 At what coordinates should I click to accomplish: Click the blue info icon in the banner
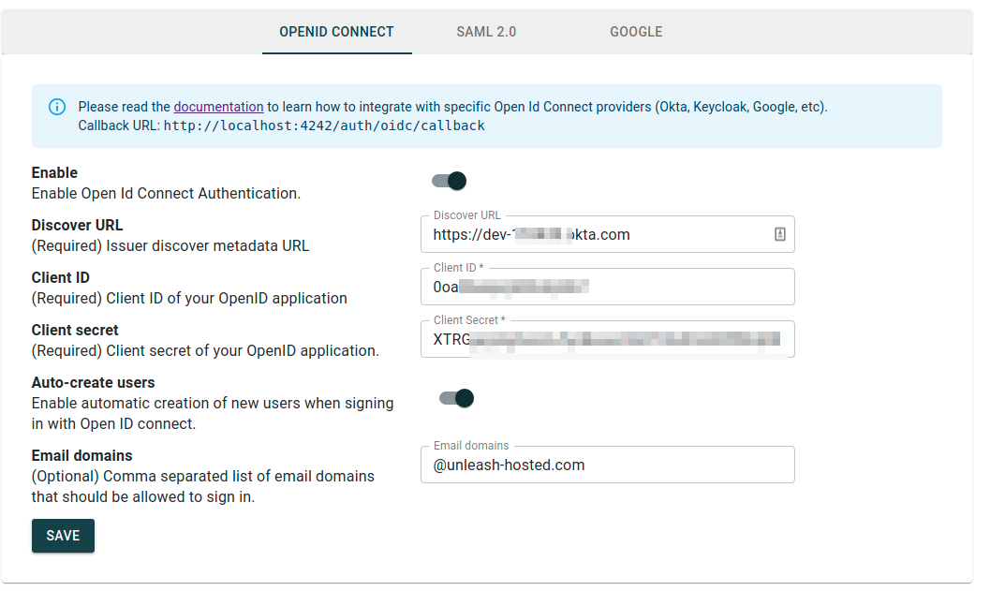(57, 107)
